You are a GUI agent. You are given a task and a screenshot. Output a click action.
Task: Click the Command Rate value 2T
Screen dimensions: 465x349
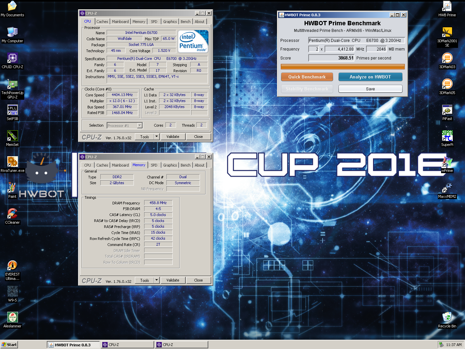158,244
